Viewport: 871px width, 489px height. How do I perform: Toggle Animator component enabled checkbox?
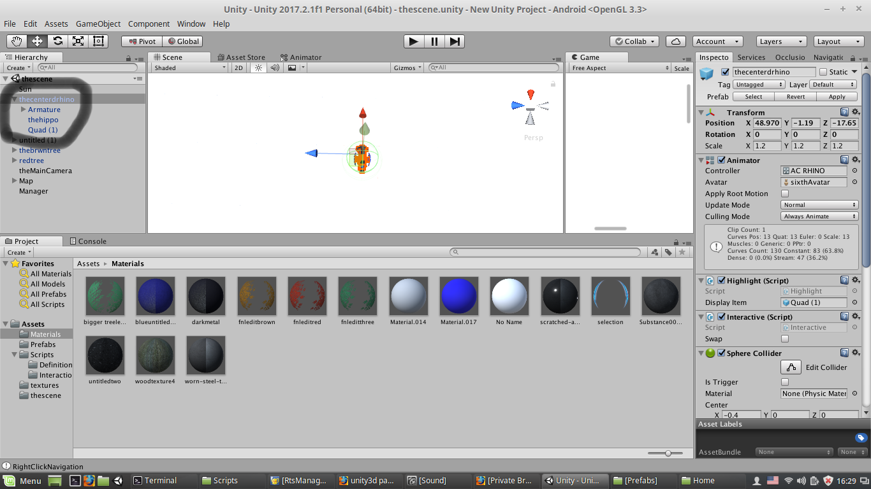pos(722,160)
